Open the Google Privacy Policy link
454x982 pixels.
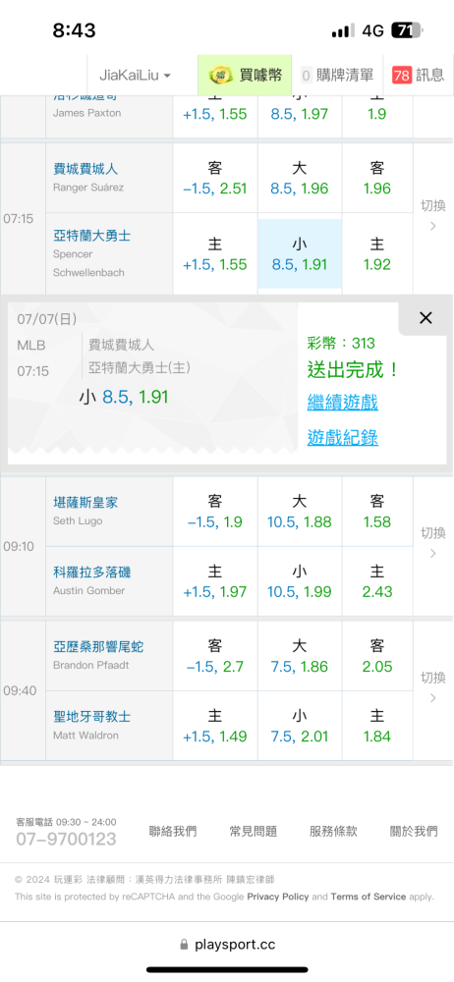(278, 897)
